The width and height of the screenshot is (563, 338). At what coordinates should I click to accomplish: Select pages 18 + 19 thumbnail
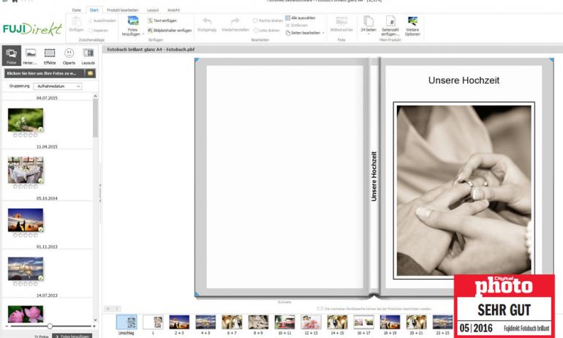390,322
